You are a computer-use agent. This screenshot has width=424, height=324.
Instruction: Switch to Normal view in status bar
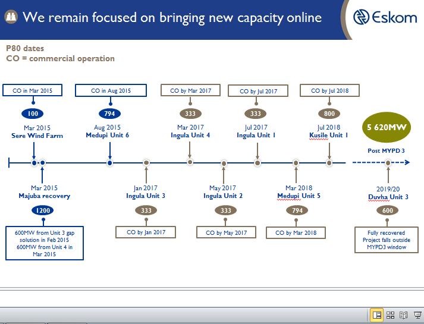coord(376,315)
